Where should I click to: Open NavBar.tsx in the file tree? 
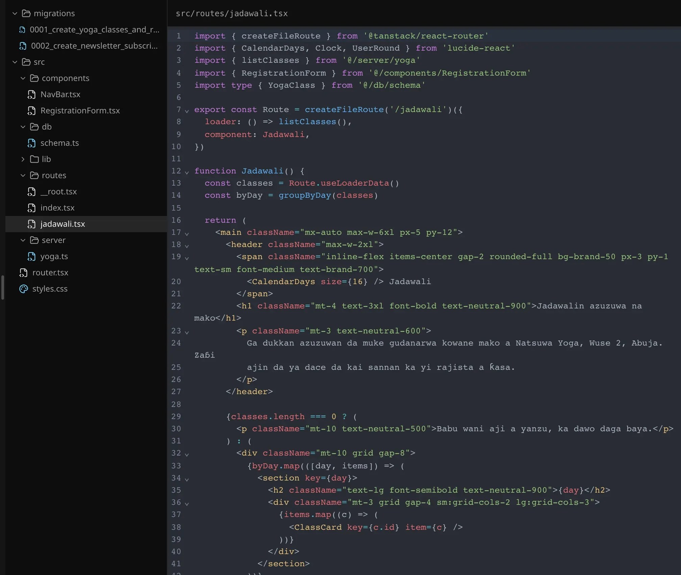[x=60, y=94]
